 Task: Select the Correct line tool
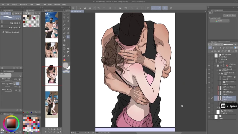68,56
